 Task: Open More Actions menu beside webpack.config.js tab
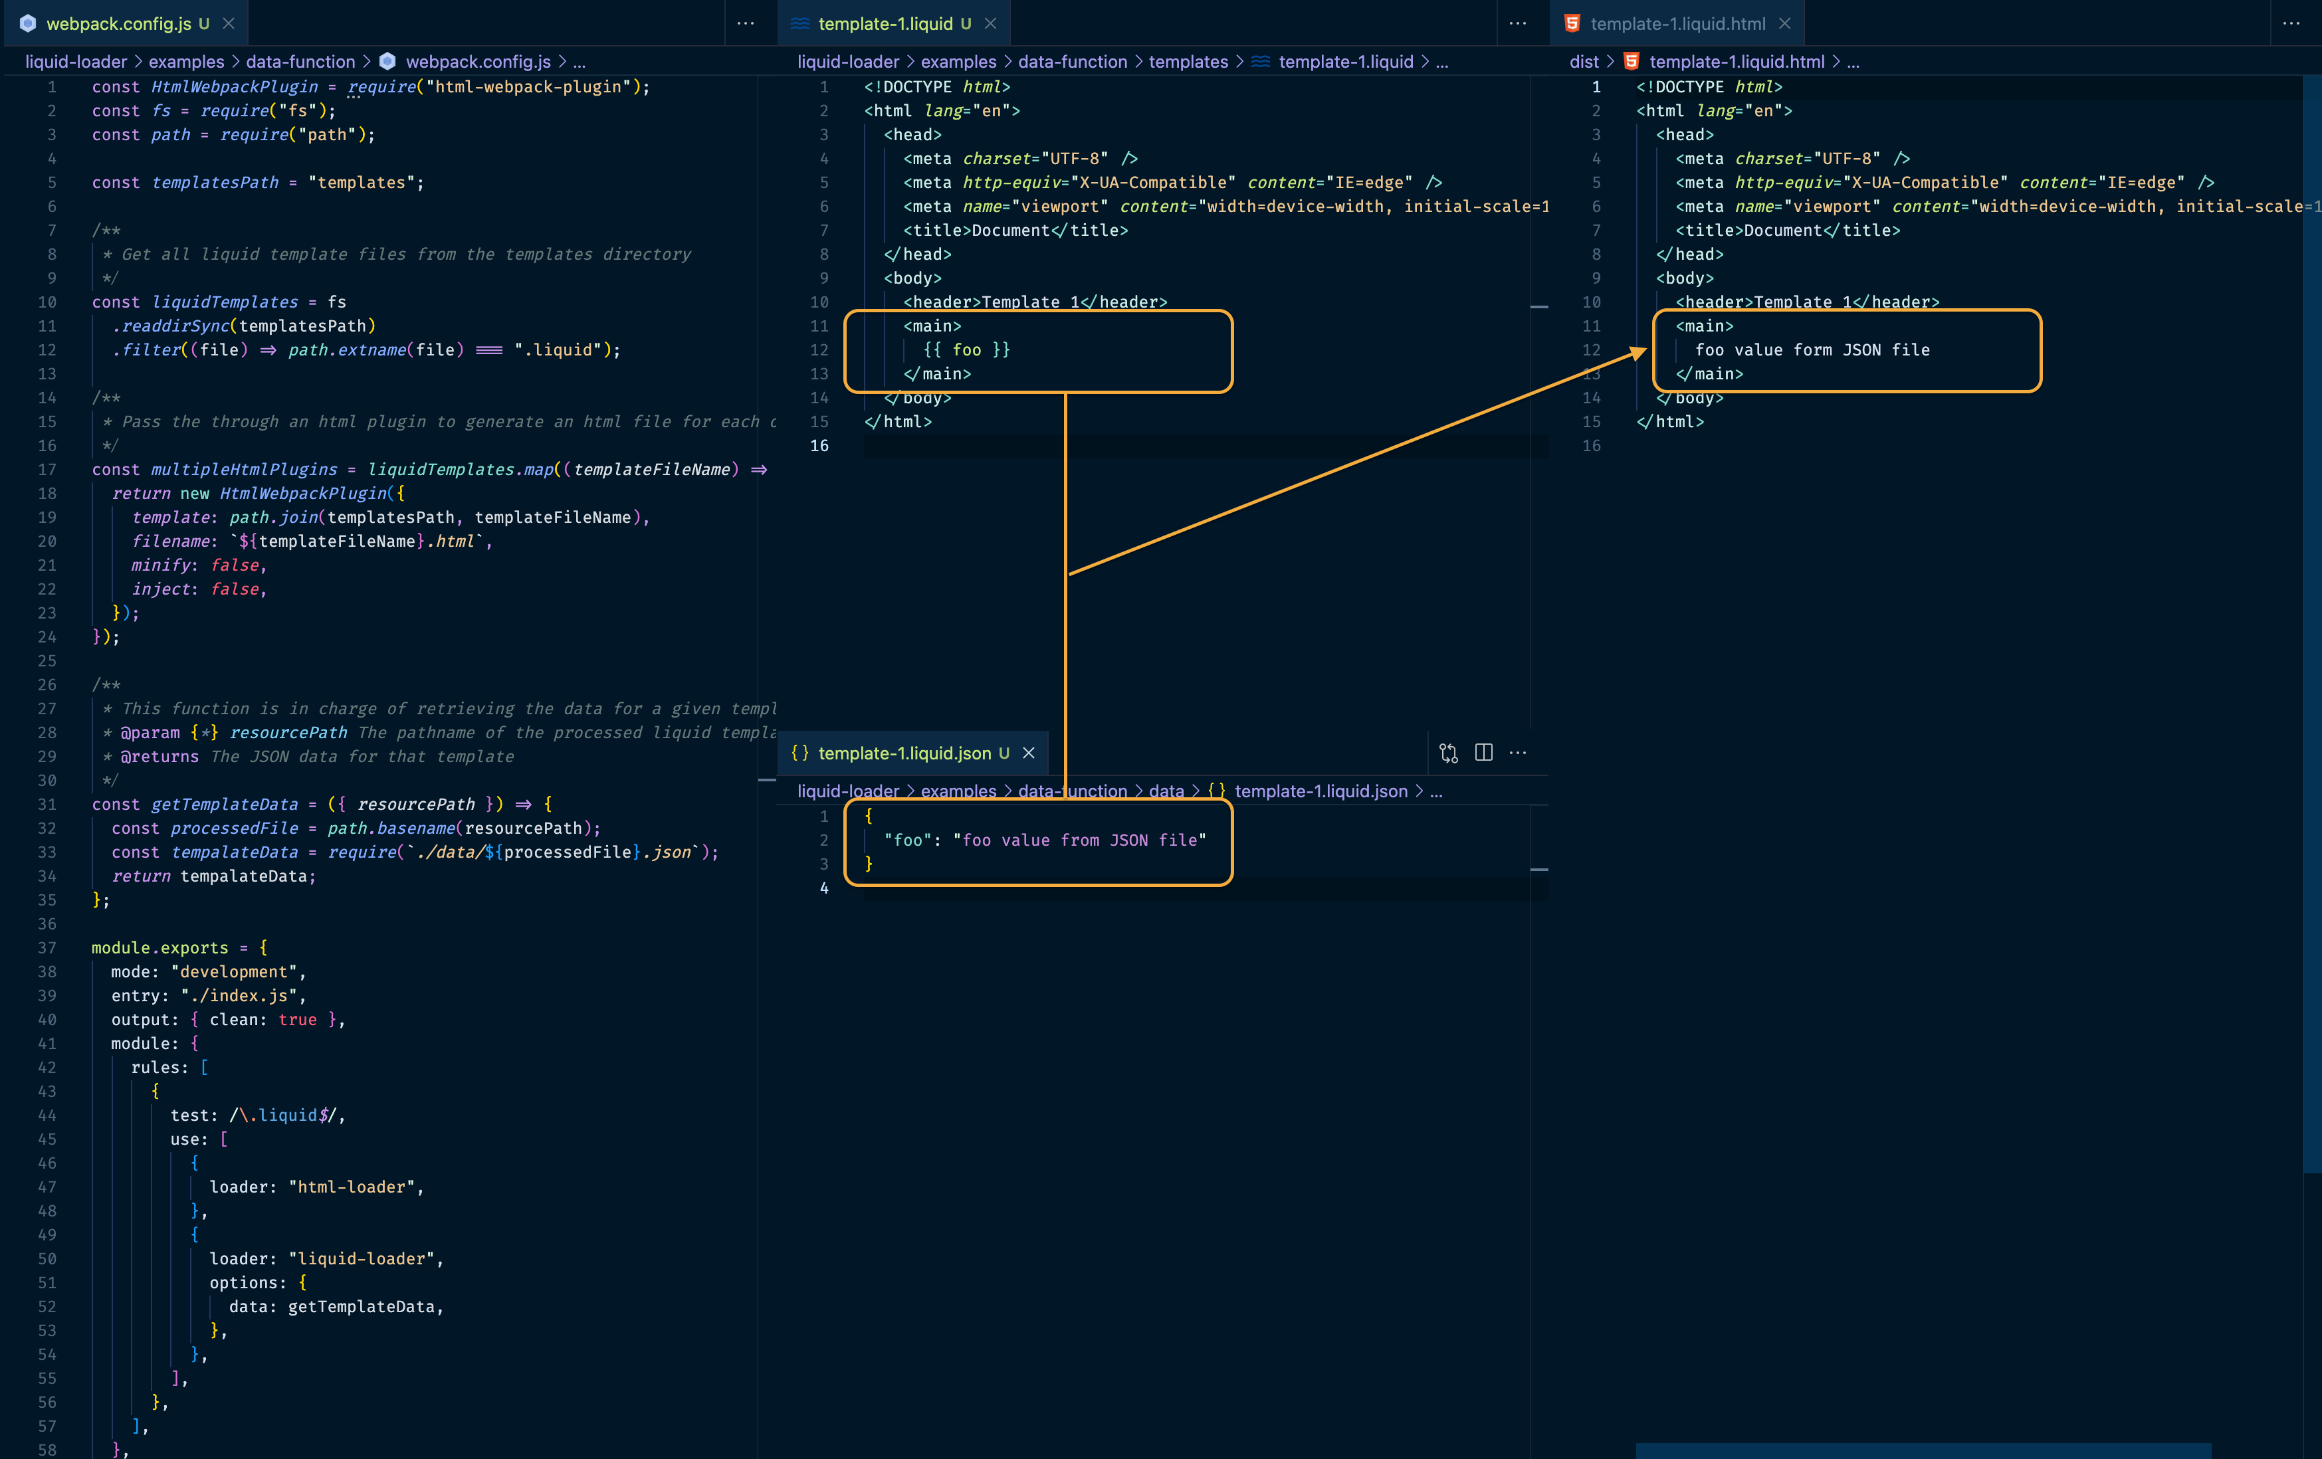[746, 23]
